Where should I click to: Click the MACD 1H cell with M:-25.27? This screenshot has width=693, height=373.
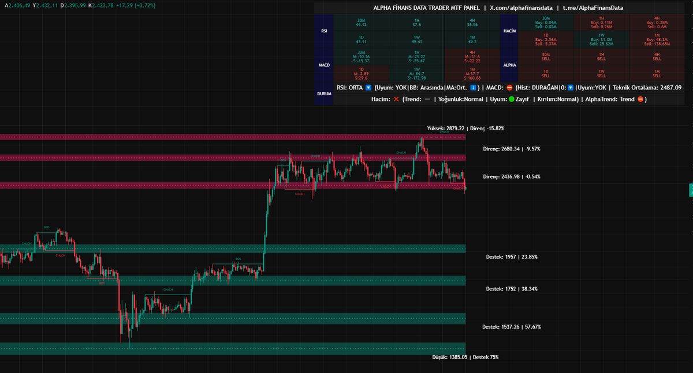(416, 56)
